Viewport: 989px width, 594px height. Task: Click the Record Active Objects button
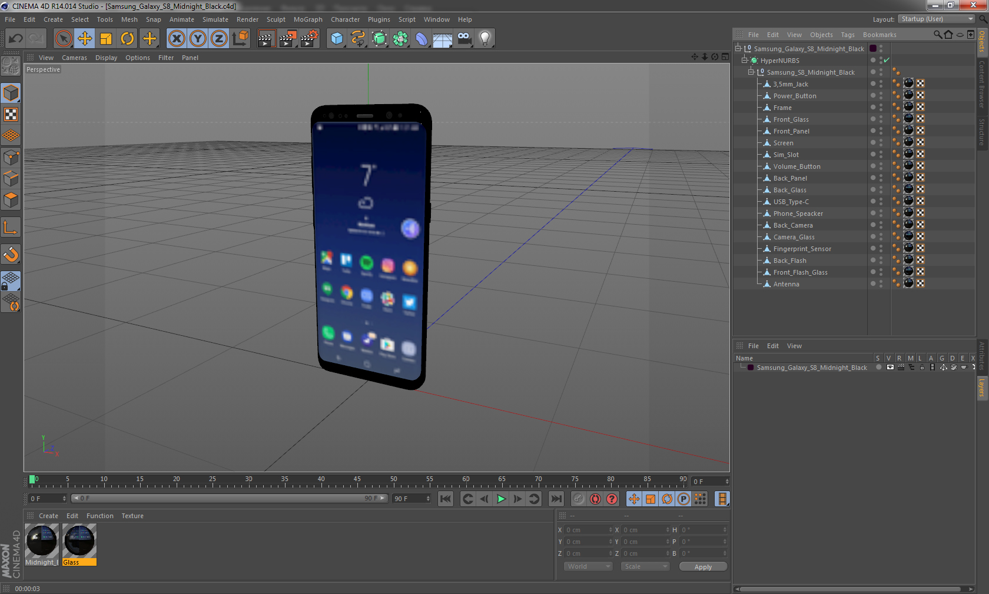pos(579,499)
